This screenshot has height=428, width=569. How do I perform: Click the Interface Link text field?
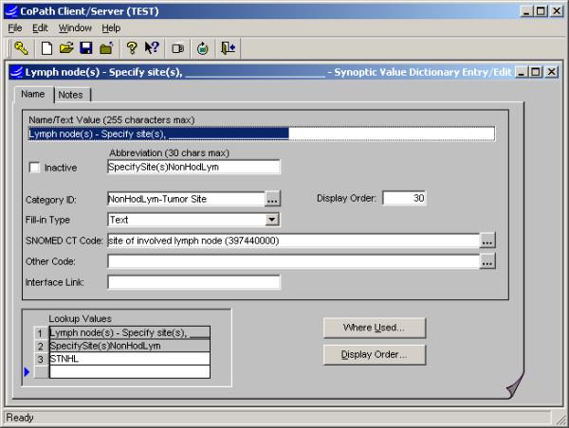point(193,282)
